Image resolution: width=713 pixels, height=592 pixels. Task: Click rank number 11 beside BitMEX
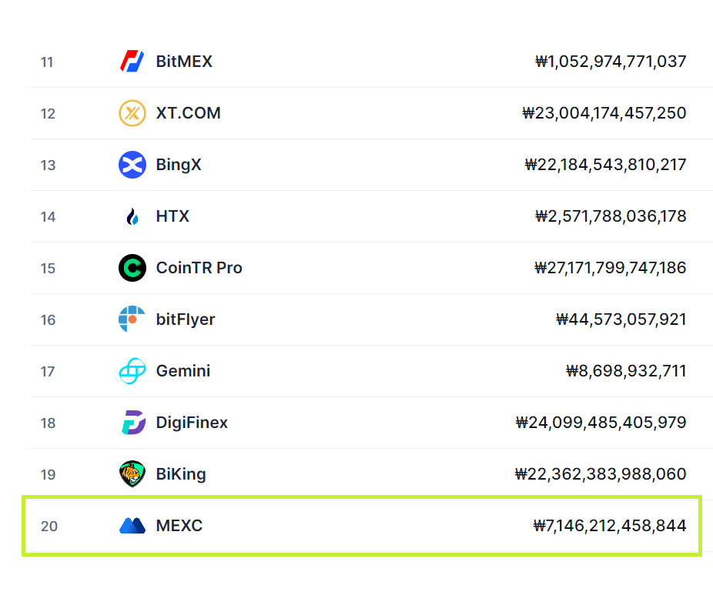click(x=47, y=62)
